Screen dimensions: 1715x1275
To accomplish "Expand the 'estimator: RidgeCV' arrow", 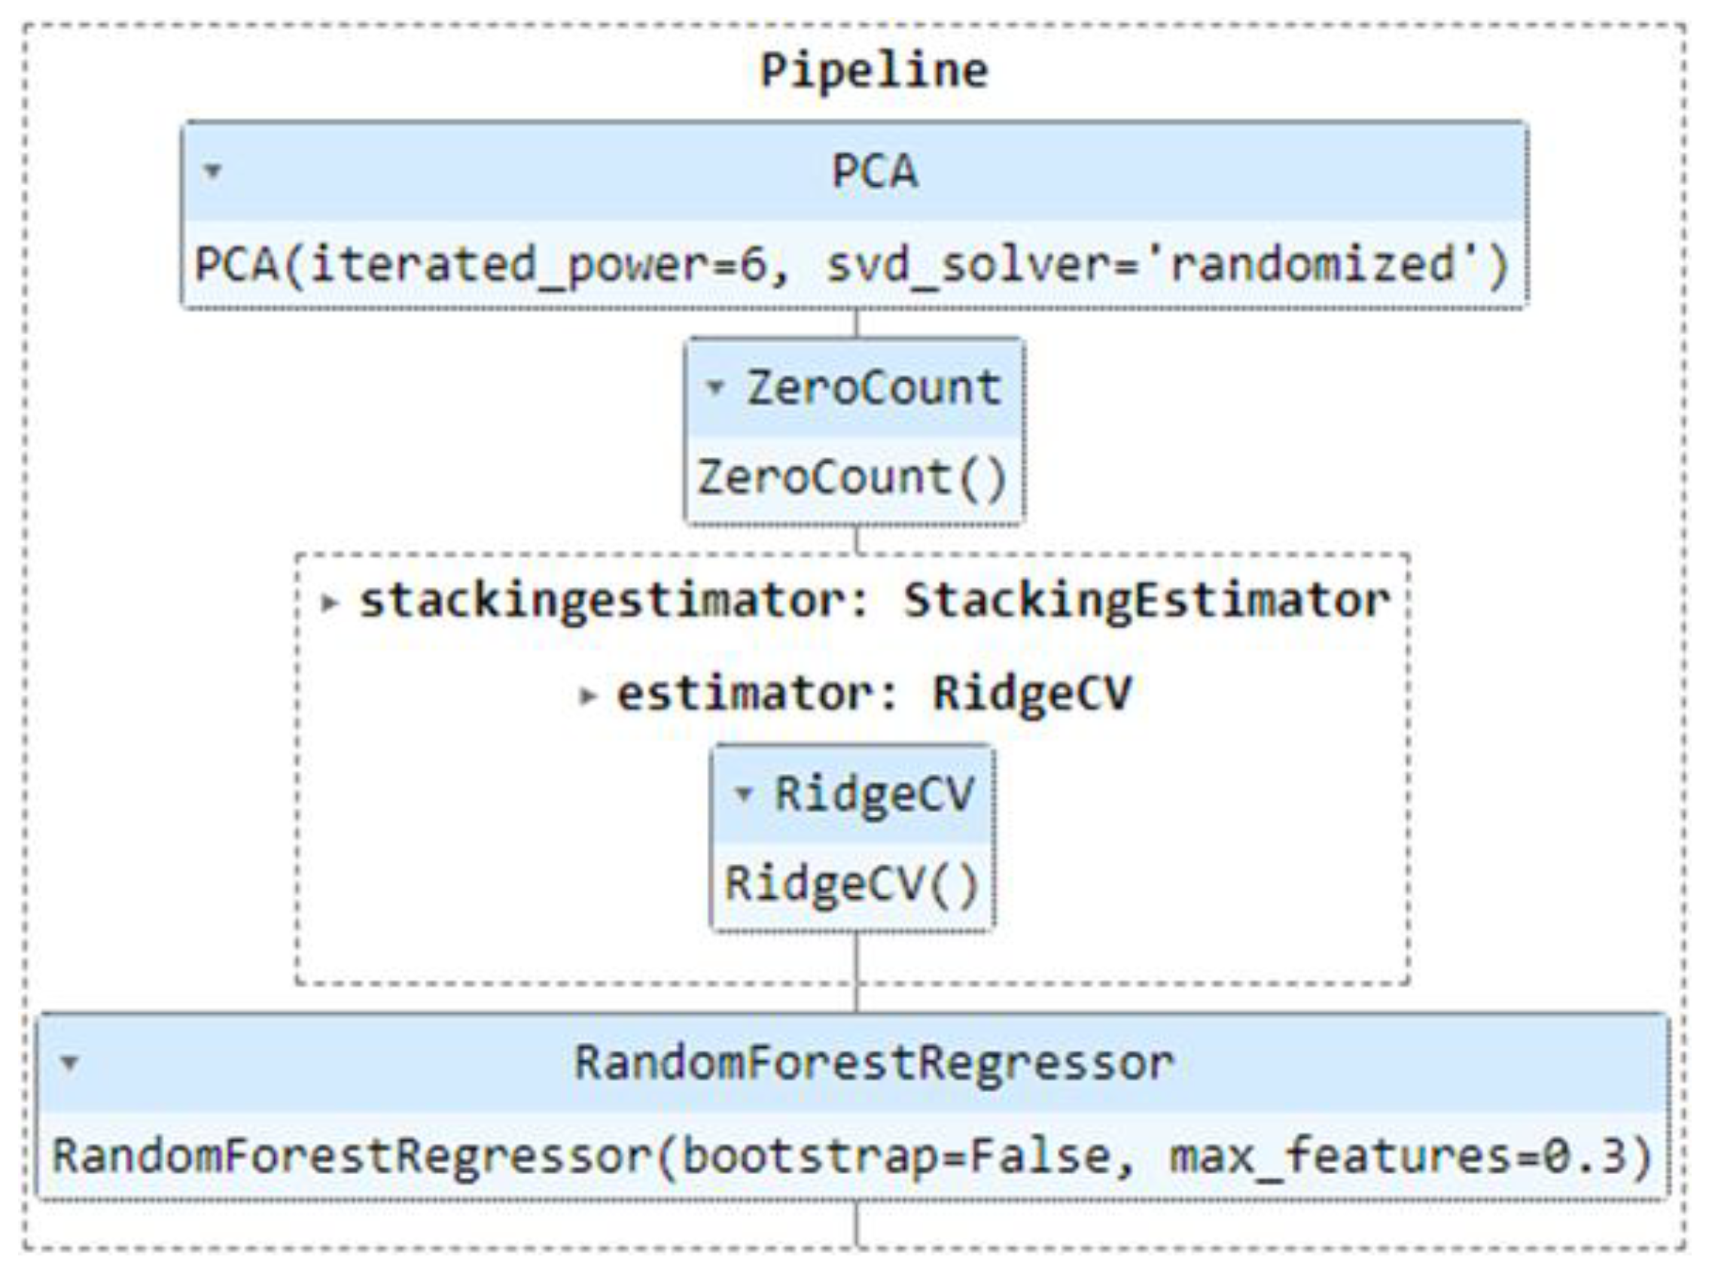I will pos(587,696).
